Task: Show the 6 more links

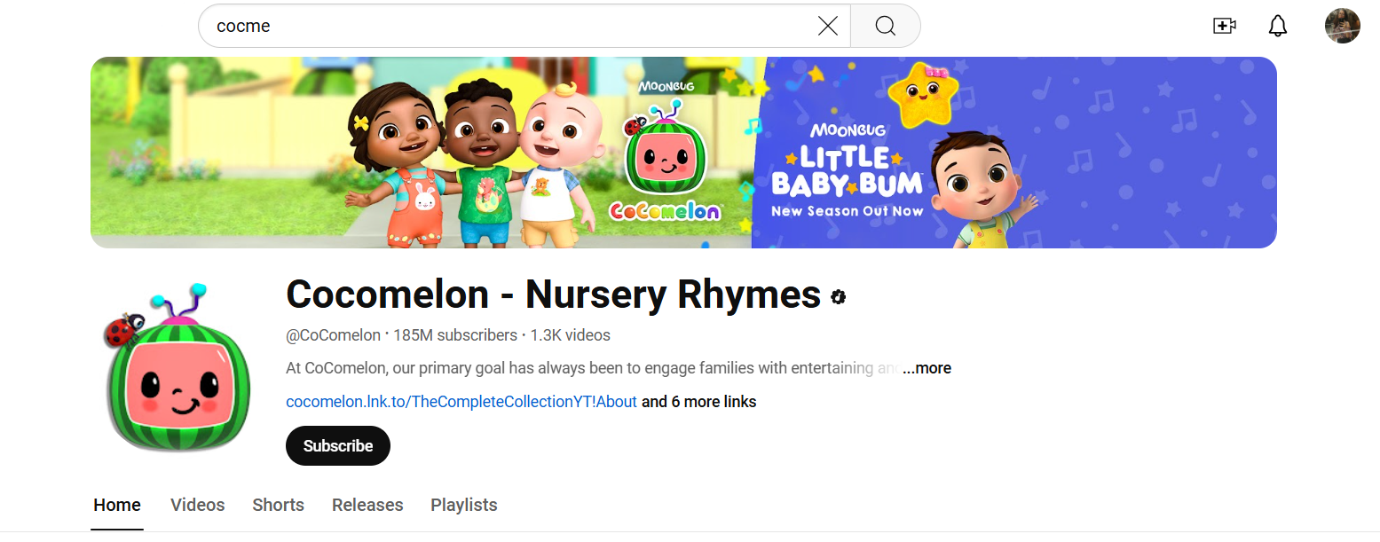Action: click(x=698, y=401)
